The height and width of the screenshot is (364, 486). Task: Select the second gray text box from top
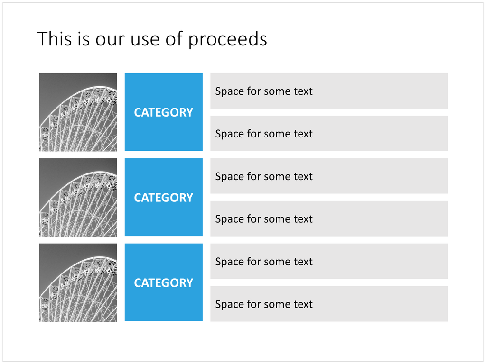[329, 133]
